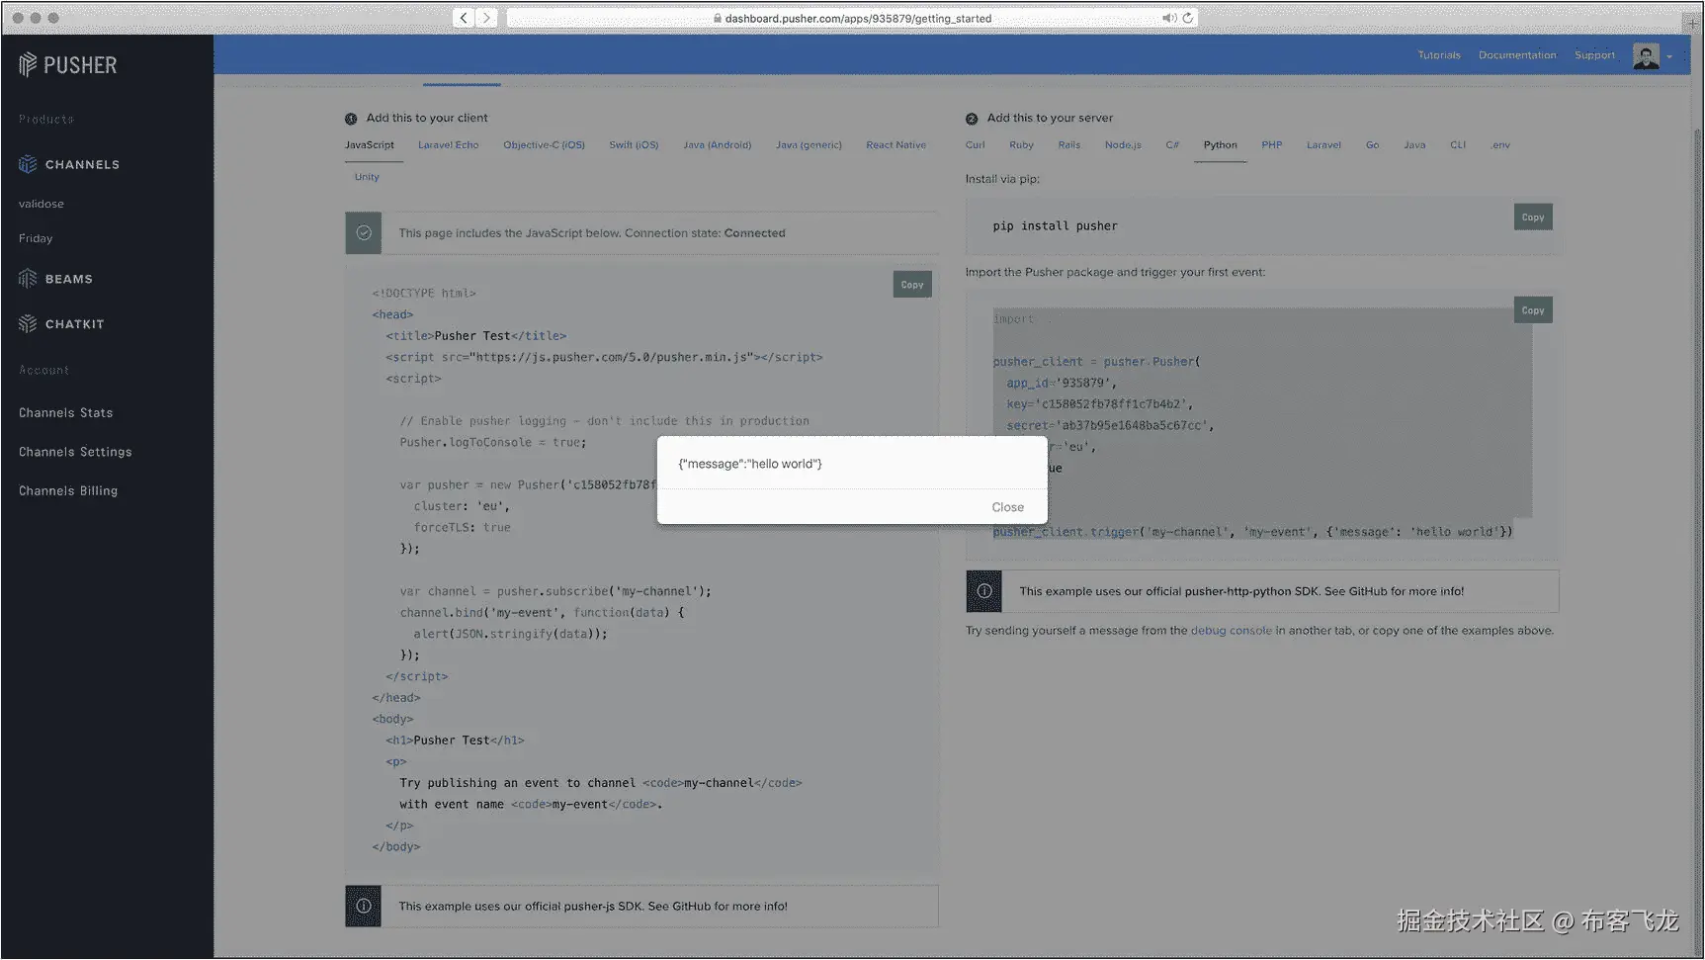This screenshot has height=960, width=1705.
Task: Click the browser address bar
Action: pos(852,18)
